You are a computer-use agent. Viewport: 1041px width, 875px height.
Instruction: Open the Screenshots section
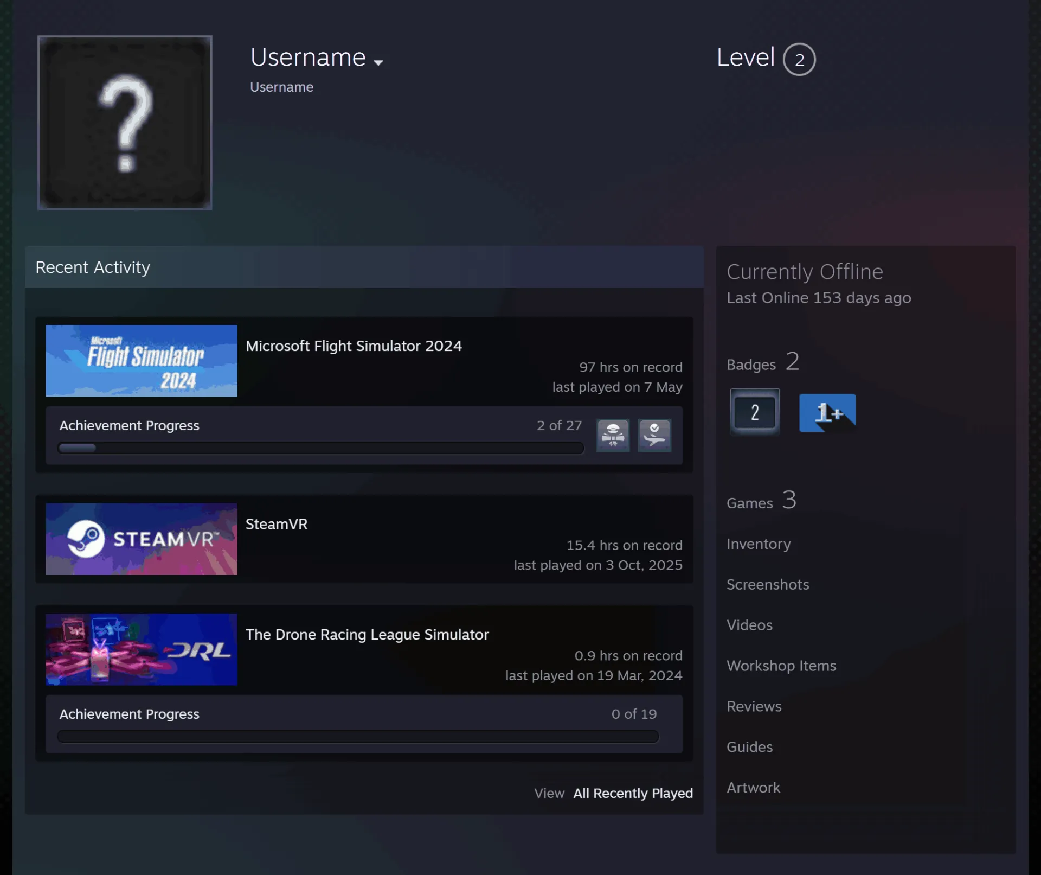tap(768, 584)
